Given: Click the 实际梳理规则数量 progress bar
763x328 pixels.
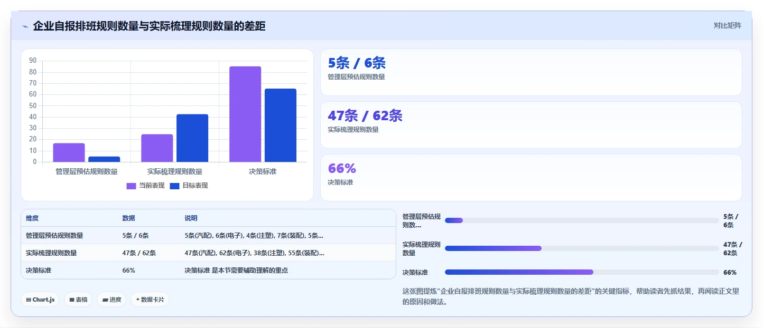Looking at the screenshot, I should [x=582, y=248].
